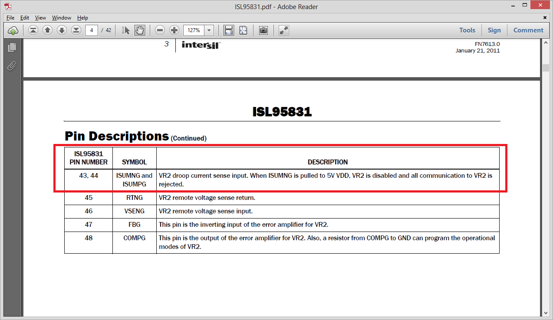Screen dimensions: 553x320
Task: Click the 127% zoom value field
Action: click(x=194, y=30)
